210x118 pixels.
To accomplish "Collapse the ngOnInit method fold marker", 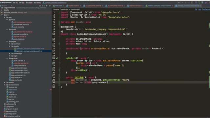I will pos(60,58).
